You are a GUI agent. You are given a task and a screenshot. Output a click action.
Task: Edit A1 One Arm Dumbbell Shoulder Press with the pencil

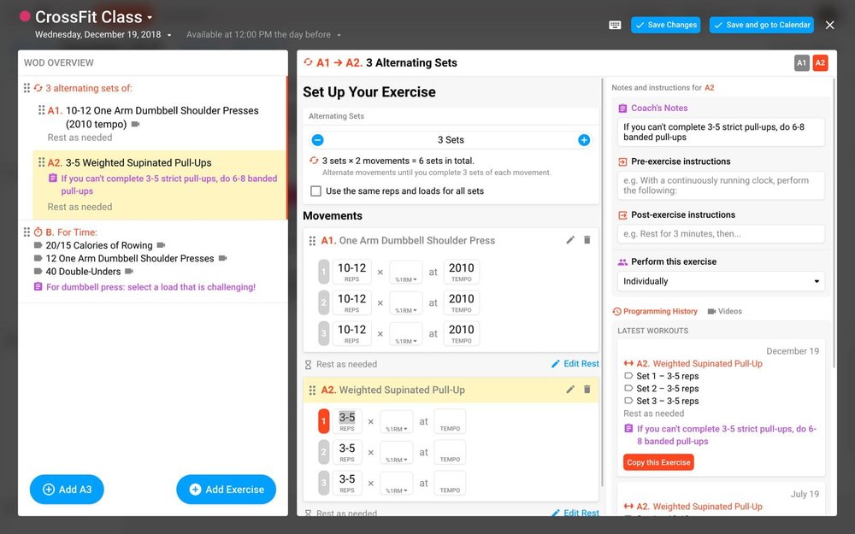click(x=570, y=240)
